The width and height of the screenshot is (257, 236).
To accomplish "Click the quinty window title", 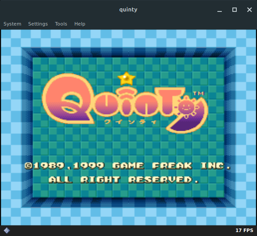I will pos(128,10).
